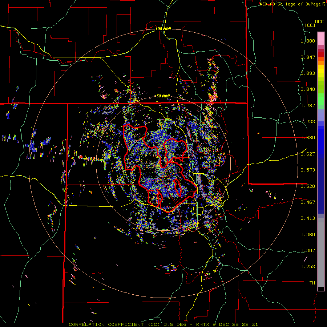Select the 0.307 scale value
Image resolution: width=327 pixels, height=327 pixels.
[x=308, y=251]
